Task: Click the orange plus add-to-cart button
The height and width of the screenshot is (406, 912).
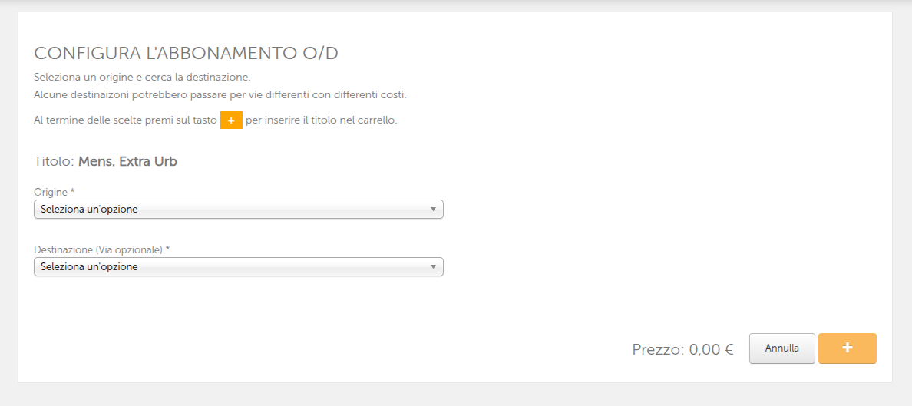Action: pos(847,348)
